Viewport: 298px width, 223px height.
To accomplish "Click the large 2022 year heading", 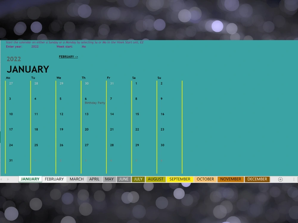I will (x=14, y=59).
